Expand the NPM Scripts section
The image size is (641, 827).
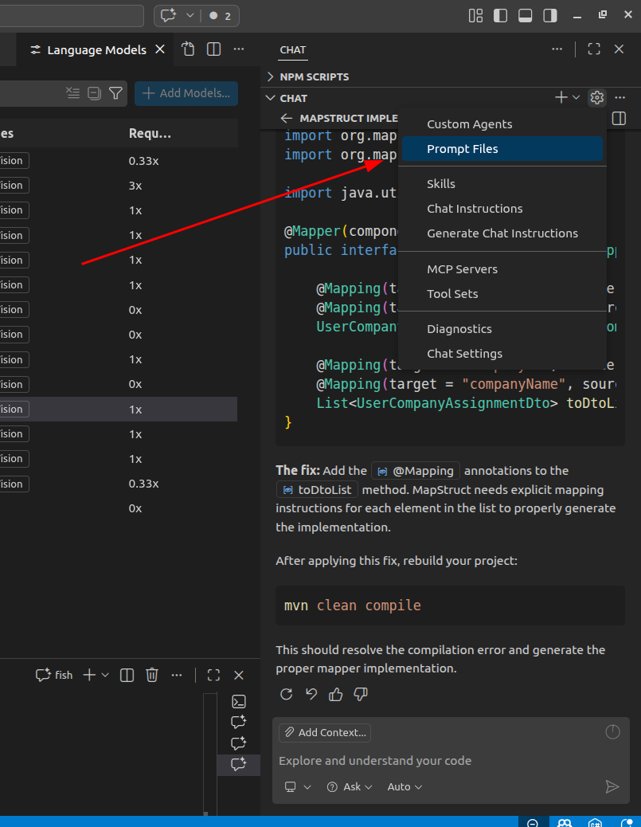point(314,76)
